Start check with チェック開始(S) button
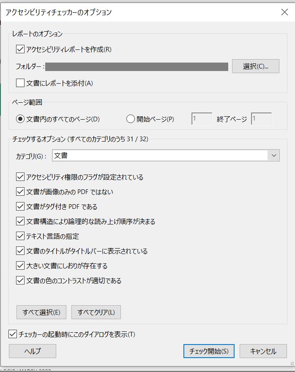 coord(209,351)
